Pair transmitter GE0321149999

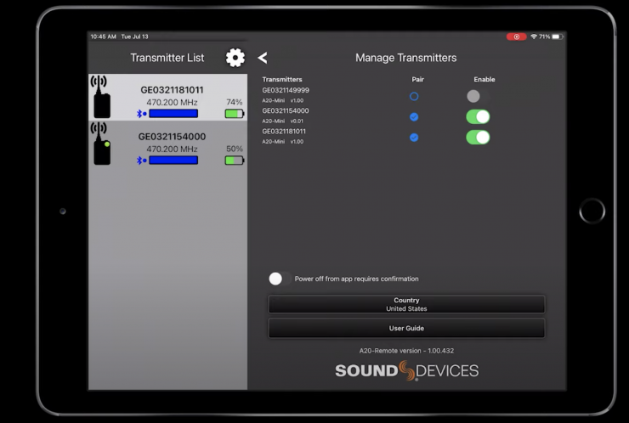click(x=414, y=97)
